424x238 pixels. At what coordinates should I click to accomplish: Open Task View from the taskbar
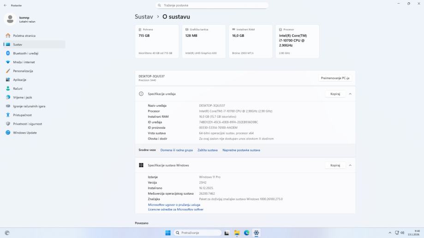click(x=227, y=232)
